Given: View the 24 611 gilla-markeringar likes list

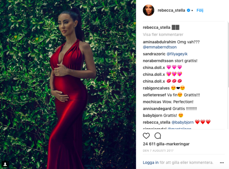Looking at the screenshot, I should point(166,144).
